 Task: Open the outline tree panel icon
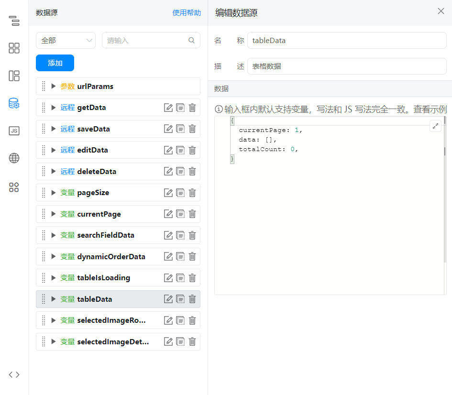pos(14,21)
